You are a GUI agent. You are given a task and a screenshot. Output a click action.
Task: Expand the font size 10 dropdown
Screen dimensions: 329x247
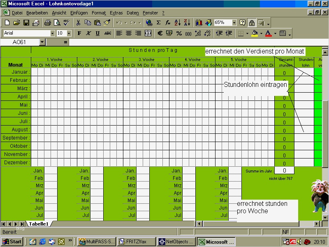(x=69, y=33)
